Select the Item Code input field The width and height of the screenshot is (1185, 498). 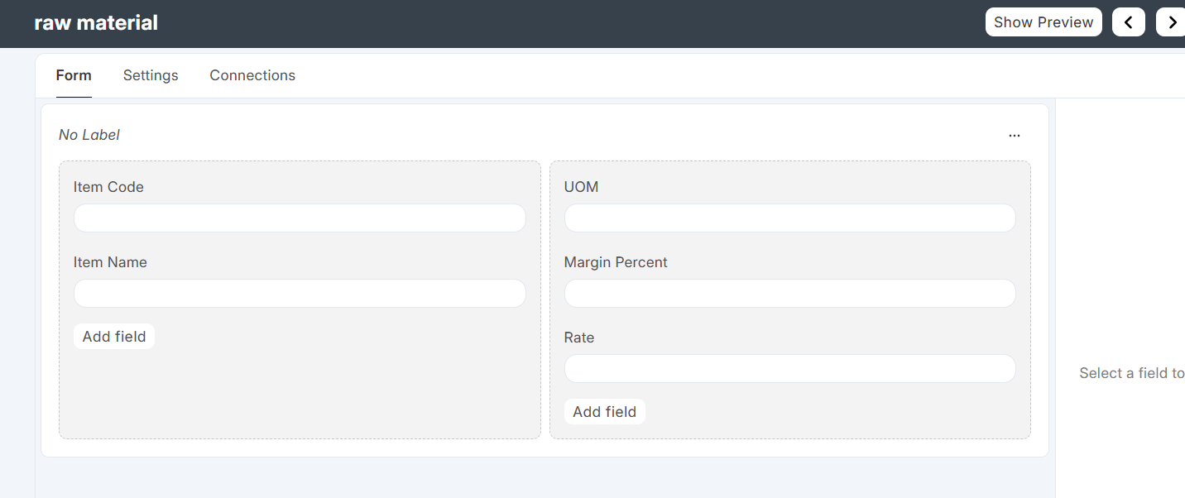point(300,218)
